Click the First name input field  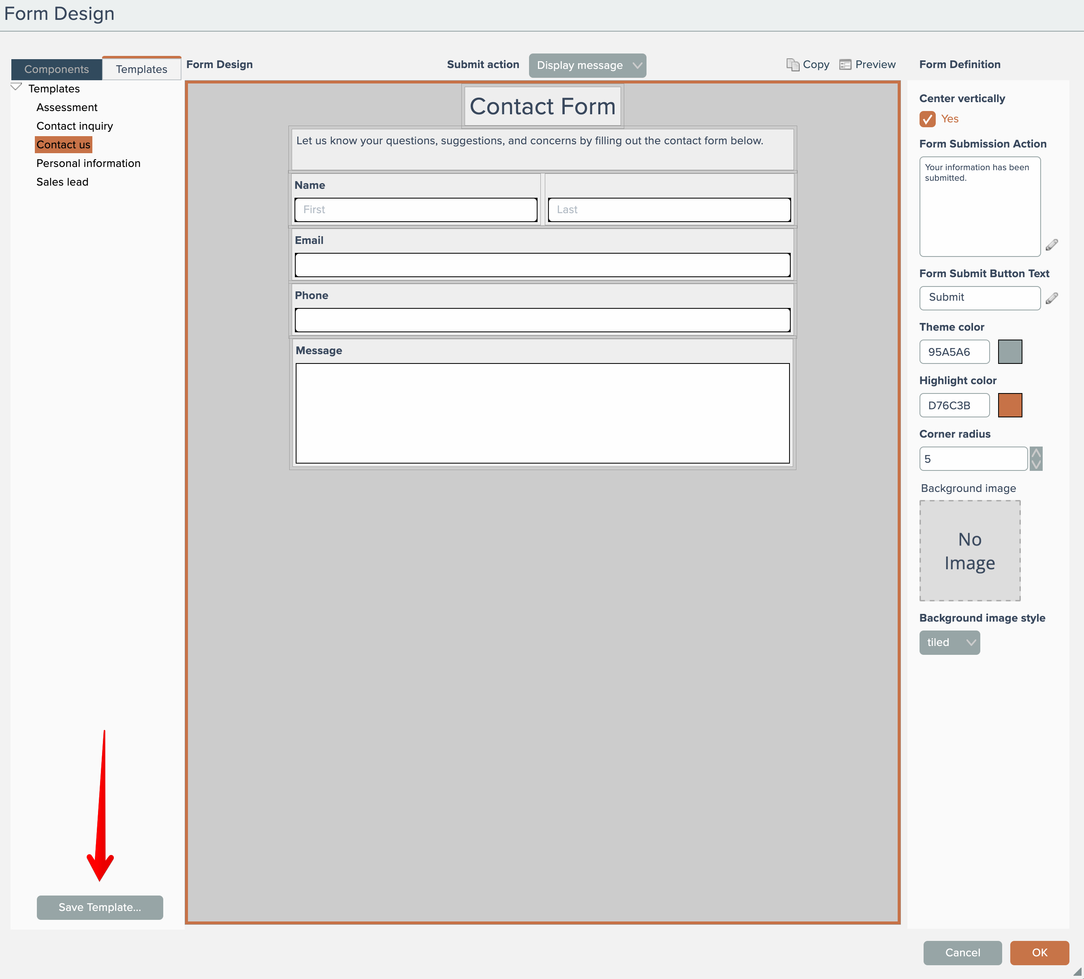pos(416,210)
